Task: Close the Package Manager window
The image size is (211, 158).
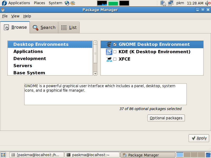Action: [208, 10]
